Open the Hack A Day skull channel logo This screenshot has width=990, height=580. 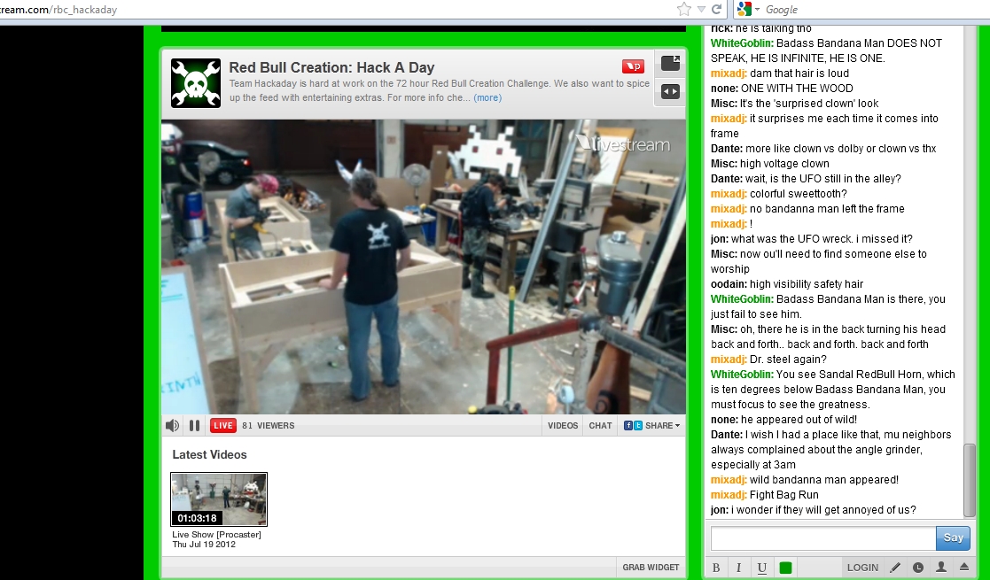(195, 83)
